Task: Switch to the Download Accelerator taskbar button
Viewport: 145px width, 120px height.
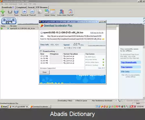Action: 40,107
